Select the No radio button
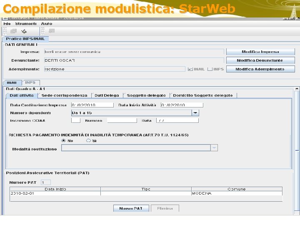The width and height of the screenshot is (300, 225). click(x=63, y=141)
